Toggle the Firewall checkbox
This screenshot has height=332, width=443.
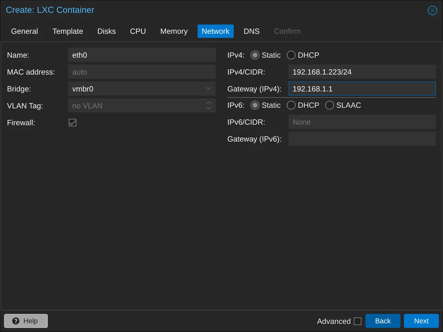(73, 123)
